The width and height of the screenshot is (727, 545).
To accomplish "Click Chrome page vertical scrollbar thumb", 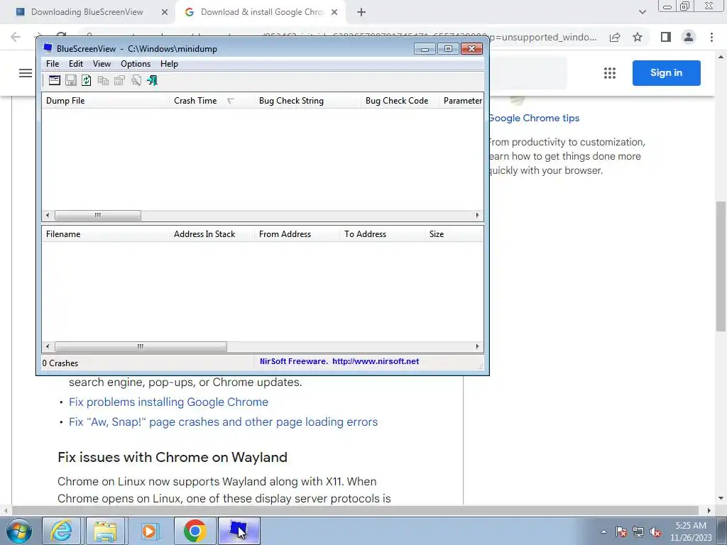I will pos(721,266).
